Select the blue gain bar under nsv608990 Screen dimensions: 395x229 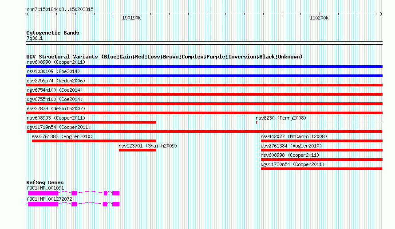tap(204, 66)
